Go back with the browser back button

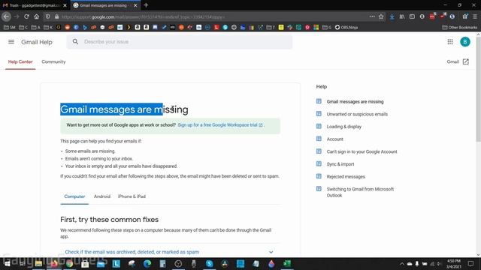(7, 16)
